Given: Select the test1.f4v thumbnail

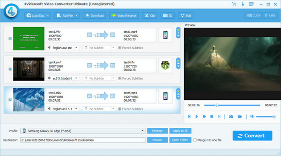Looking at the screenshot, I should [x=29, y=38].
